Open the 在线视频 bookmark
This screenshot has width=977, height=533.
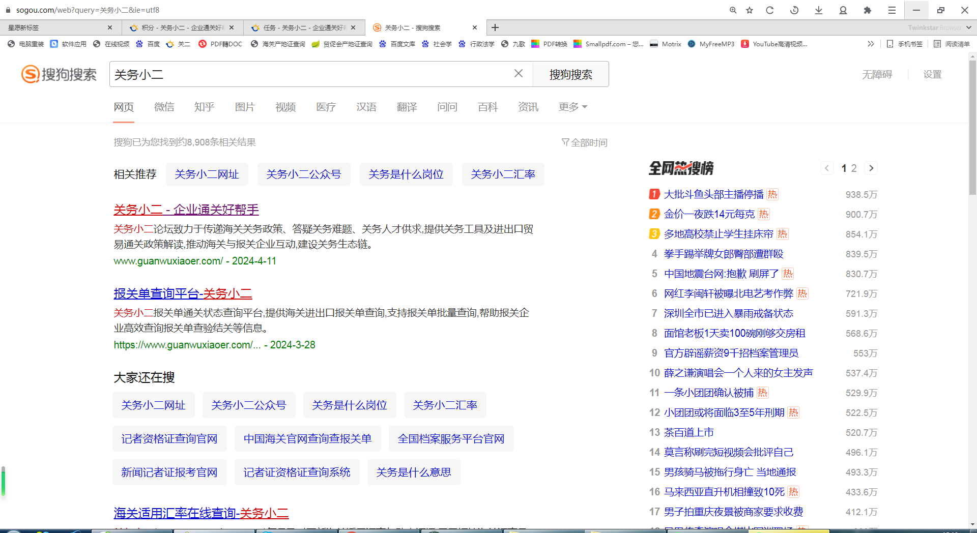pos(111,44)
